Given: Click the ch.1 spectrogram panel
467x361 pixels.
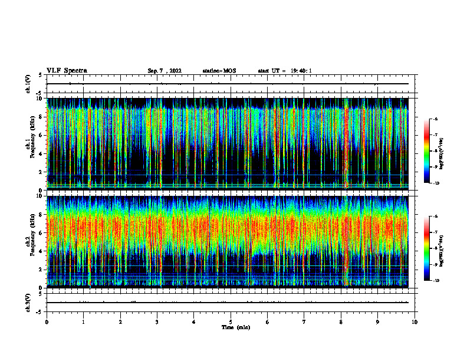Looking at the screenshot, I should coord(228,144).
